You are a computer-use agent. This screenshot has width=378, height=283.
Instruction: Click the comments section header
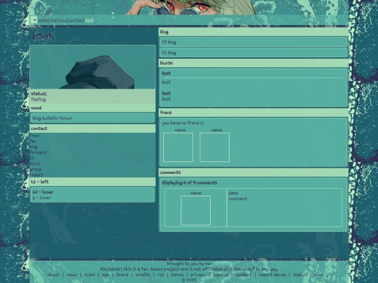[253, 173]
